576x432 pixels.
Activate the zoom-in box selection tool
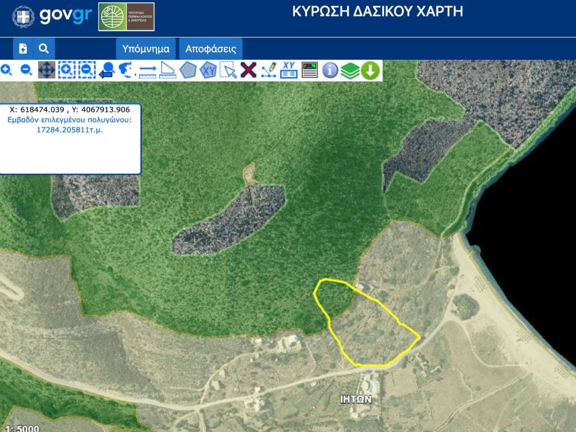[66, 70]
